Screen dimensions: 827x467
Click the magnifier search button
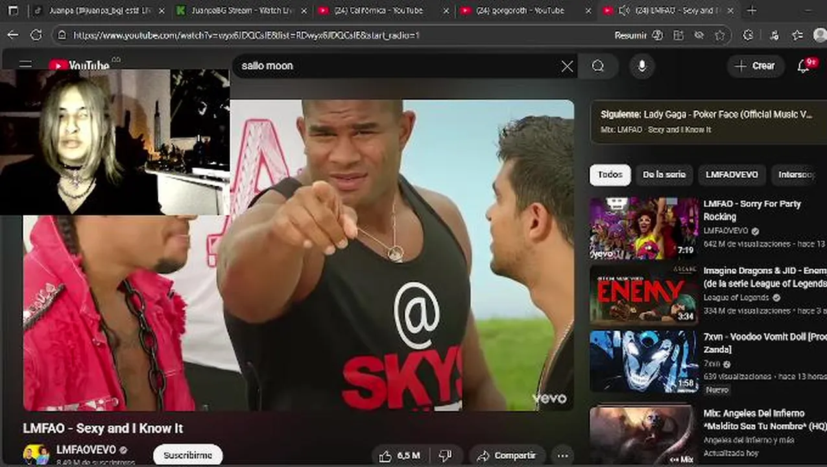tap(598, 66)
